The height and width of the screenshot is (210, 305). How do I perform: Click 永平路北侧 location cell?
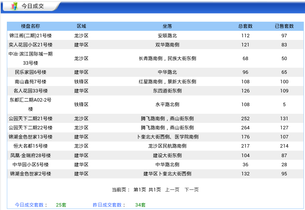pyautogui.click(x=167, y=104)
